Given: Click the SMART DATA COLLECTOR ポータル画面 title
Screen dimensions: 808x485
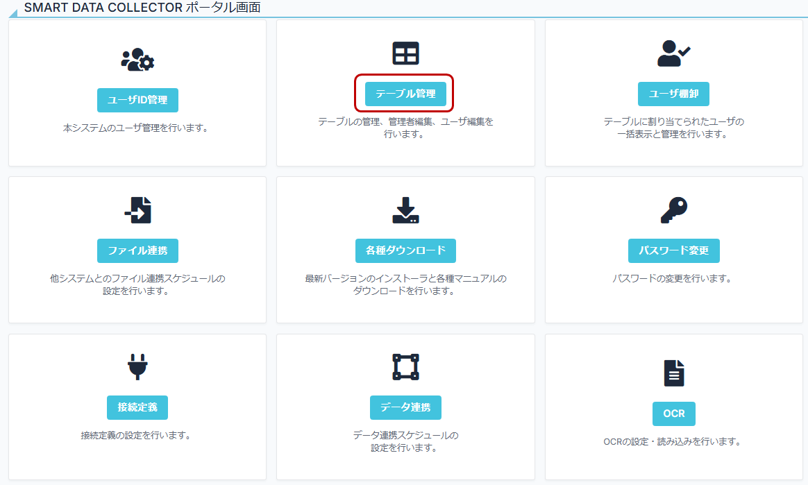Looking at the screenshot, I should click(142, 7).
